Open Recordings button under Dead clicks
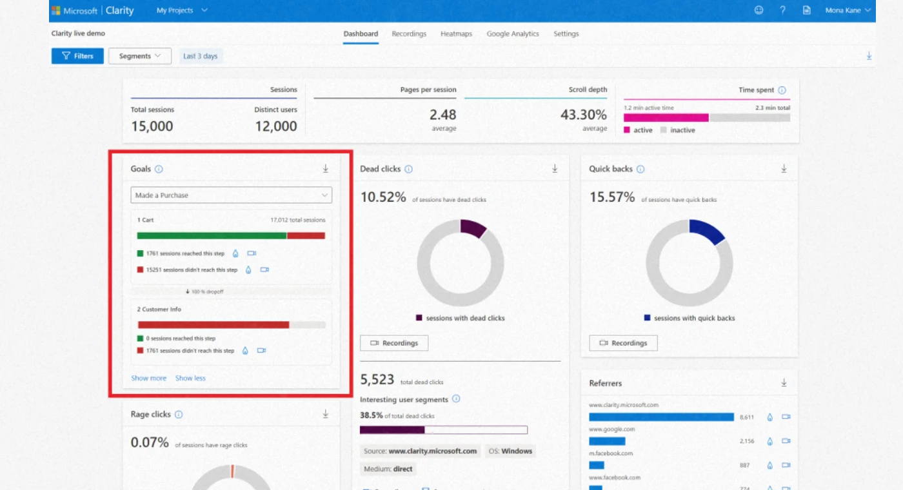This screenshot has width=903, height=490. pos(394,343)
